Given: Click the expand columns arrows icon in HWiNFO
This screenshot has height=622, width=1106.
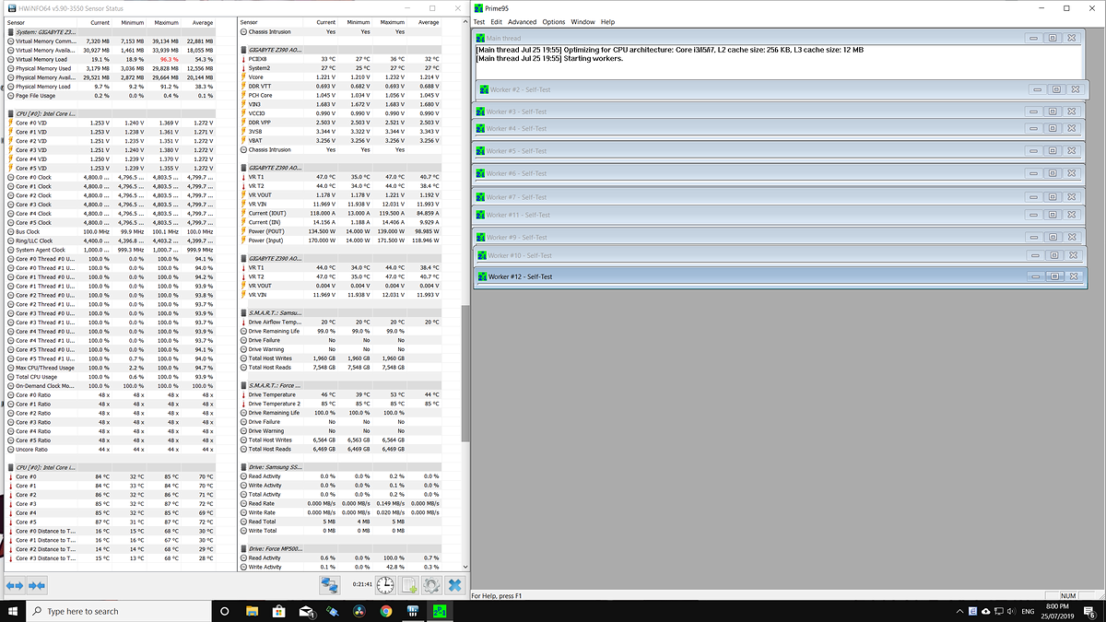Looking at the screenshot, I should [15, 585].
